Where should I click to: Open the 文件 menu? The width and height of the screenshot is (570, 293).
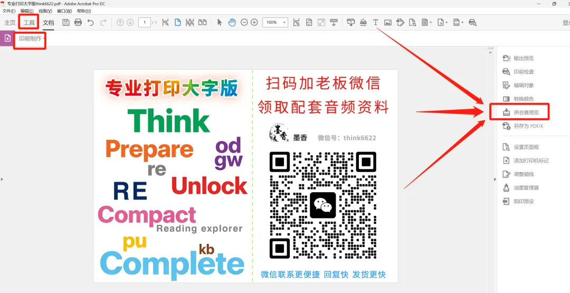pyautogui.click(x=9, y=11)
